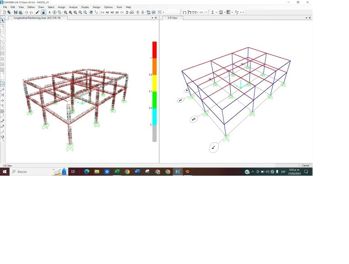Screen dimensions: 349x264
Task: Open the Tools menu
Action: pyautogui.click(x=119, y=7)
